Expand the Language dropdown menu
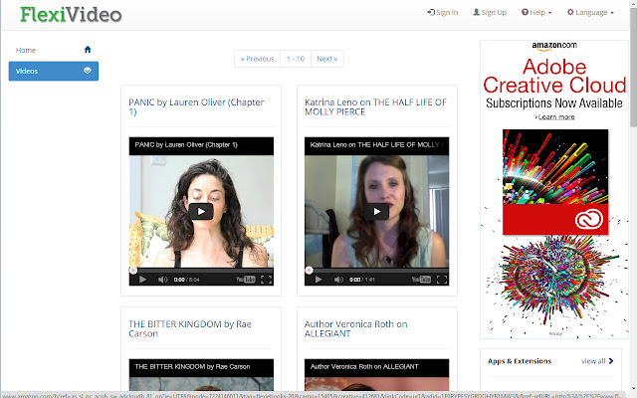The image size is (637, 398). click(590, 12)
